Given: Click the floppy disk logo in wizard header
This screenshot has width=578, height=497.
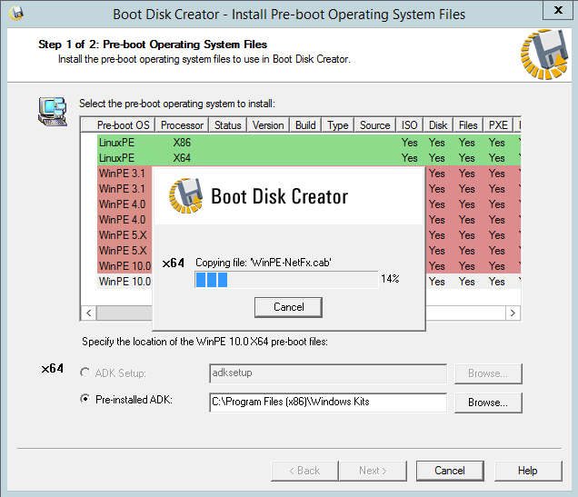Looking at the screenshot, I should tap(544, 55).
